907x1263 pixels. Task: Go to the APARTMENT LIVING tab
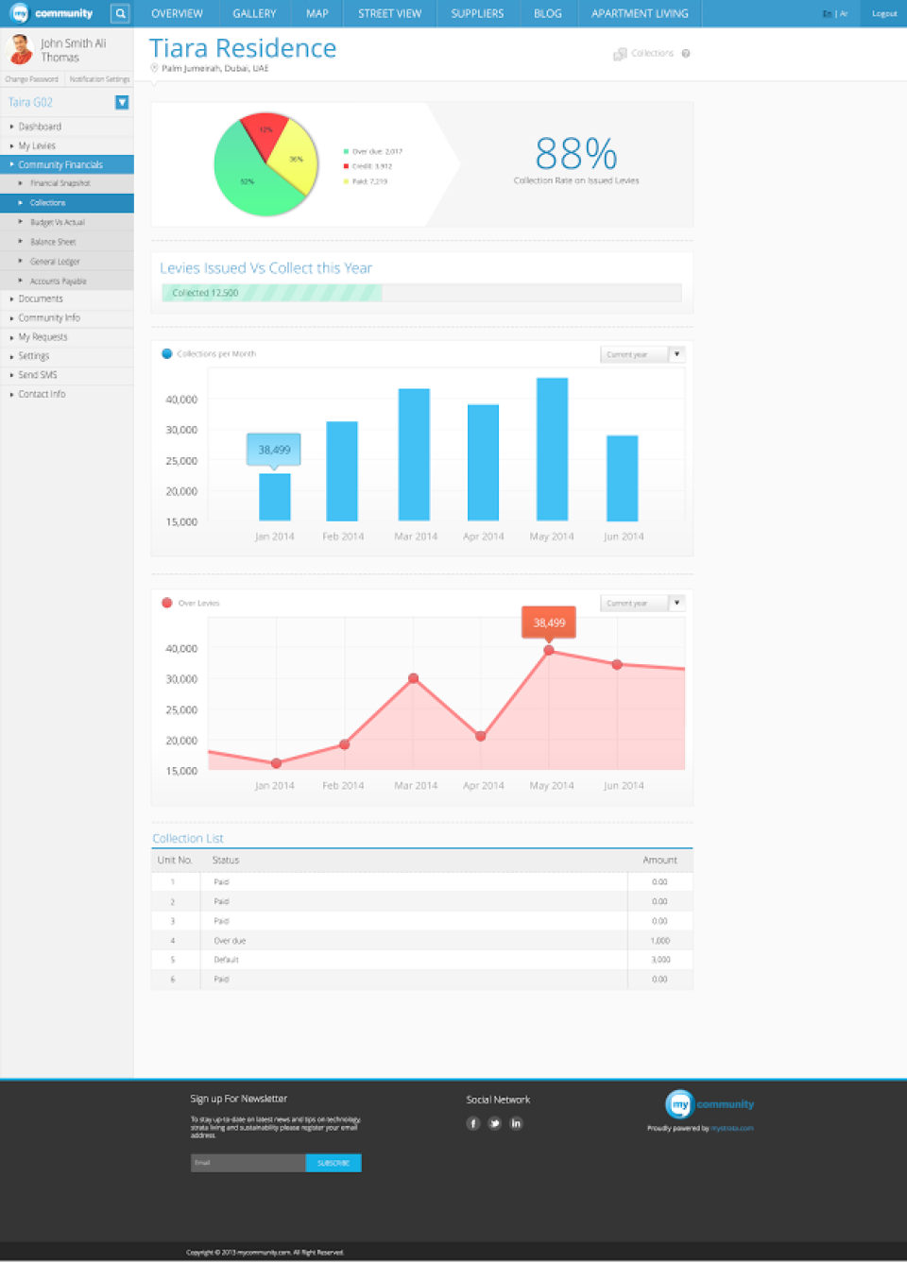pyautogui.click(x=640, y=13)
